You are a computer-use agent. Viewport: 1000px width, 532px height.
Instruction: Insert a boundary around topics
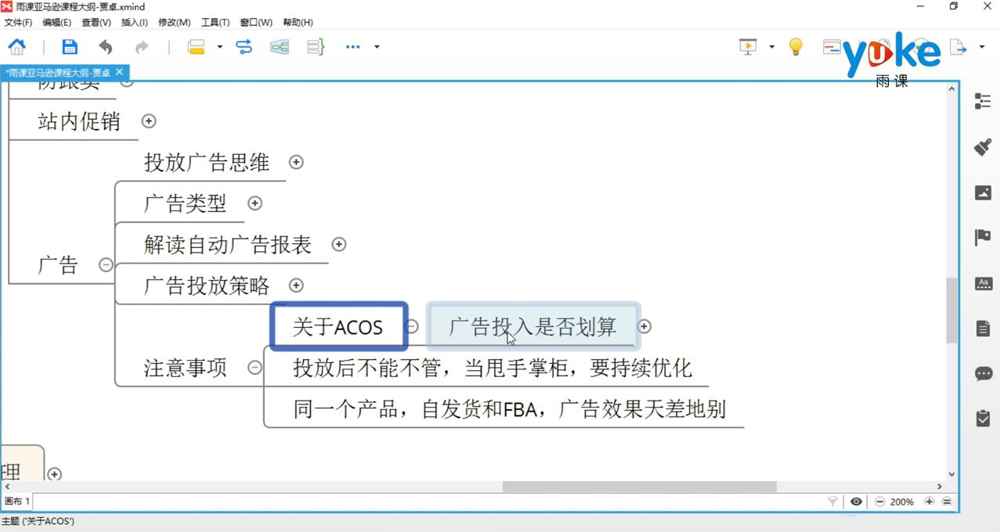(280, 47)
